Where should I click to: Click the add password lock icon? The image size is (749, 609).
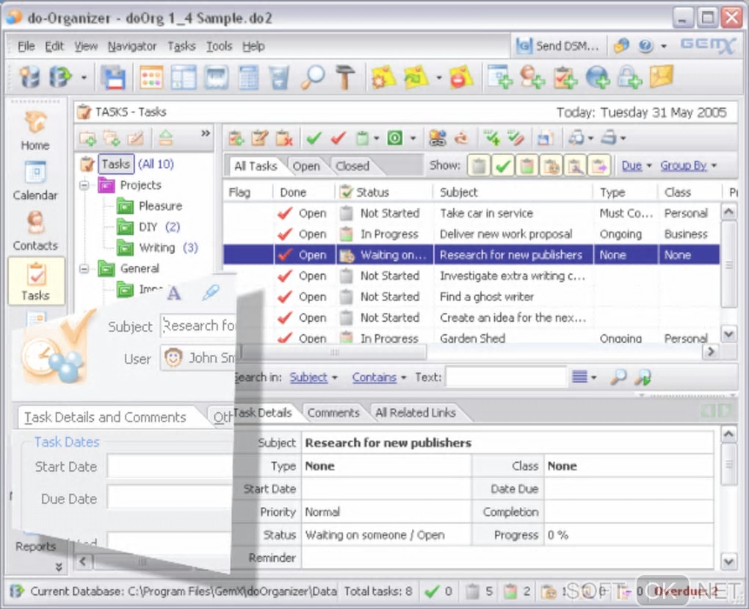(x=629, y=77)
